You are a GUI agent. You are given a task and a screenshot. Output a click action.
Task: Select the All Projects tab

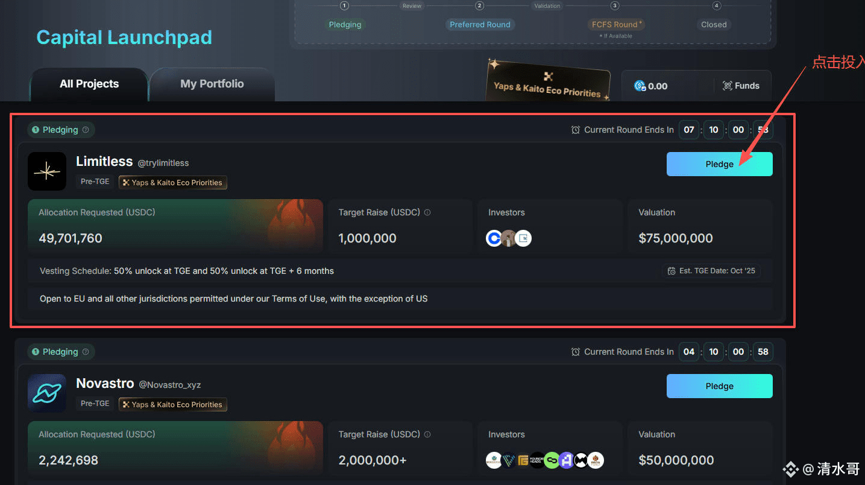point(89,84)
